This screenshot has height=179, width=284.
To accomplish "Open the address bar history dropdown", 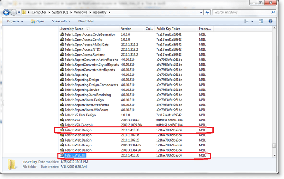I will click(x=201, y=12).
